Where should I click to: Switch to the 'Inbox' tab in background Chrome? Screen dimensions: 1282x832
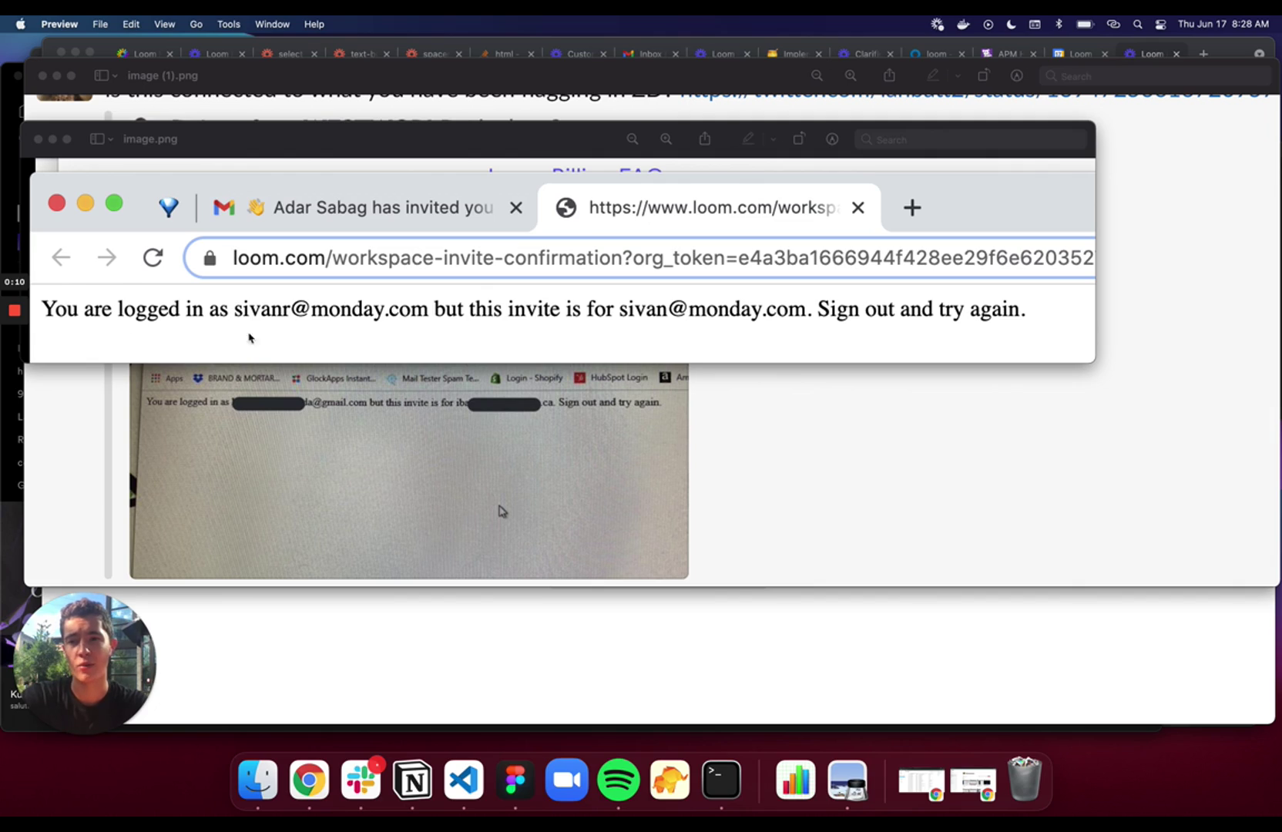coord(651,54)
